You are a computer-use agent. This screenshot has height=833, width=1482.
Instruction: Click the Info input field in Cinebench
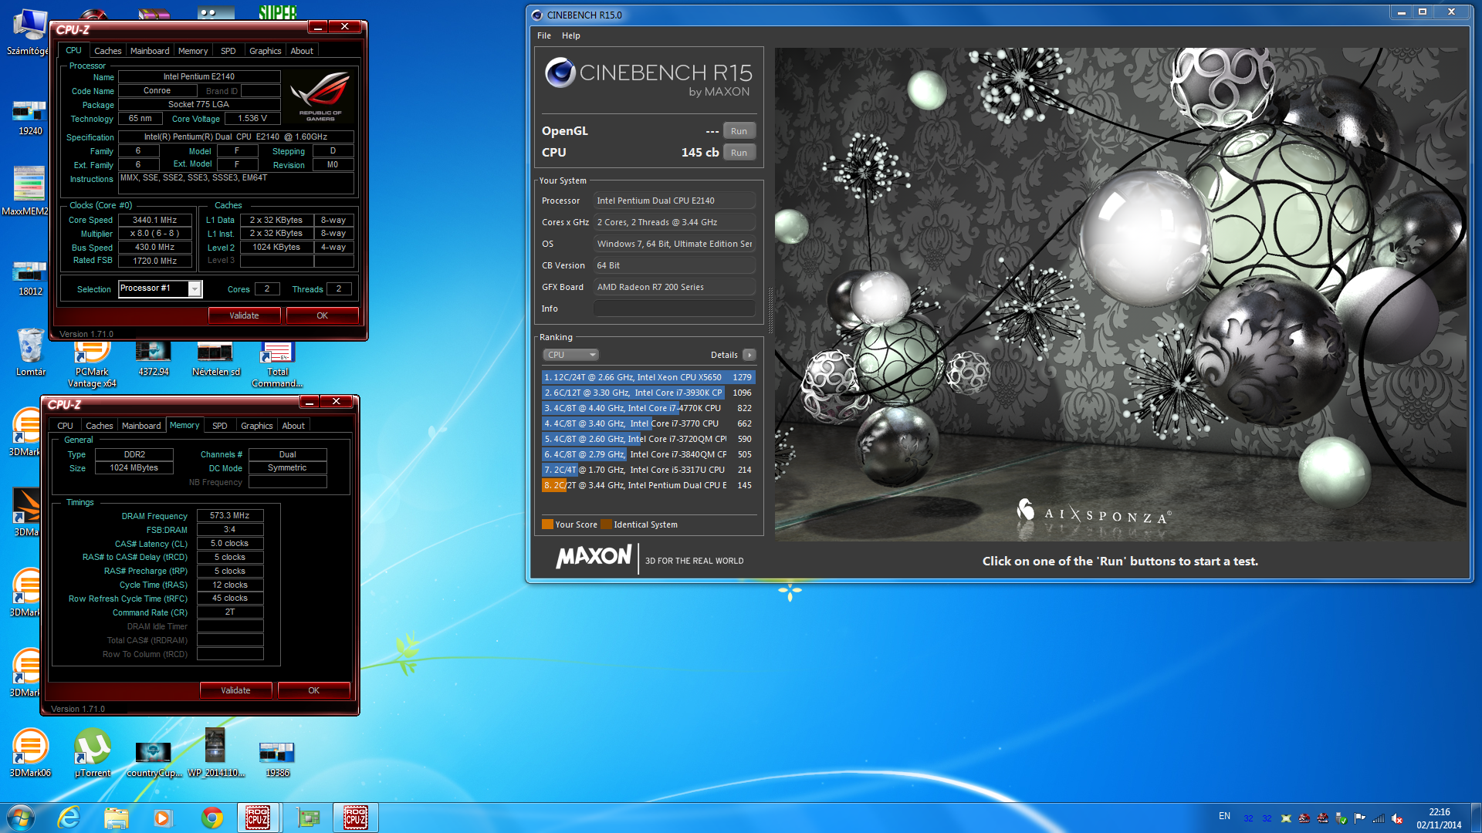(674, 309)
